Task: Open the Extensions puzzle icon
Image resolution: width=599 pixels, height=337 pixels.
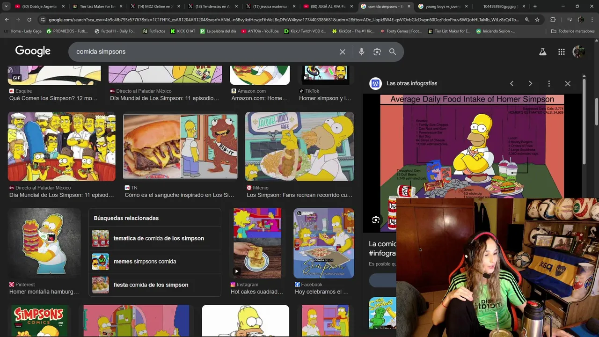Action: click(x=553, y=20)
